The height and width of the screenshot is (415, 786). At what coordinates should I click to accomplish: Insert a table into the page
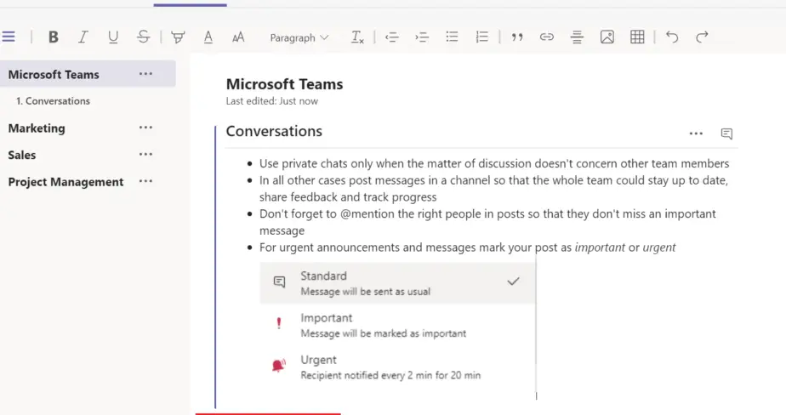click(637, 37)
